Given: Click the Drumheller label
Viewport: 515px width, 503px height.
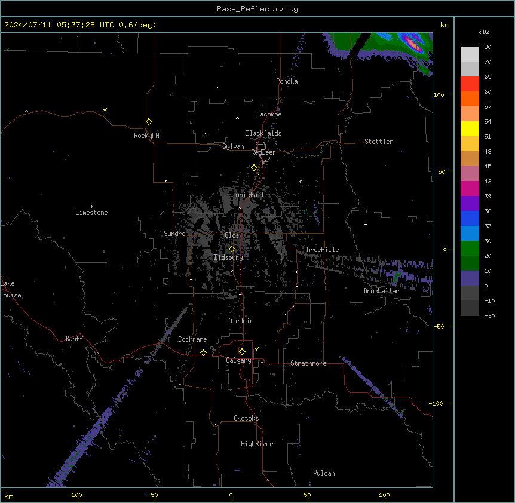Looking at the screenshot, I should pos(381,291).
